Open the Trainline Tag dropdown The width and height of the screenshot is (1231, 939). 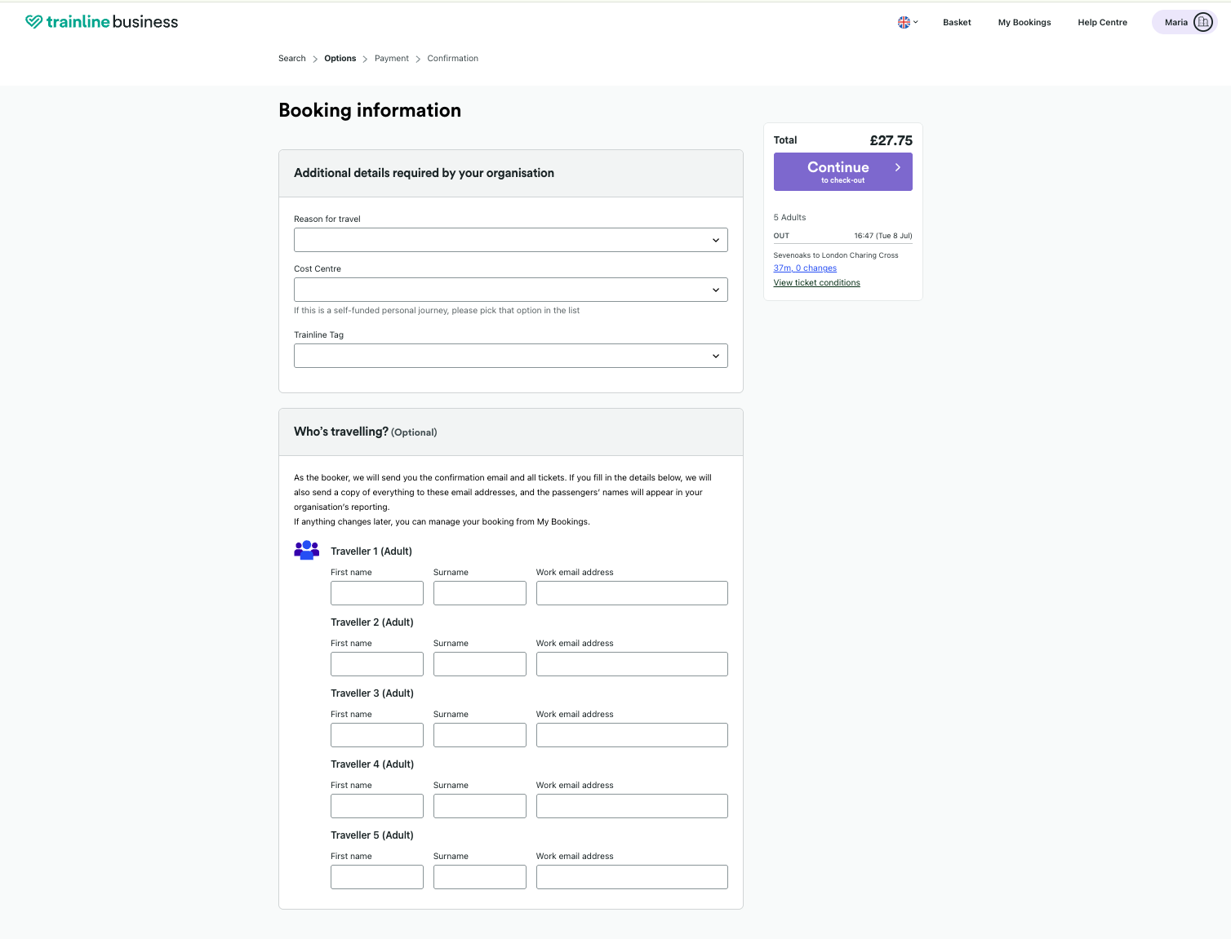tap(511, 356)
